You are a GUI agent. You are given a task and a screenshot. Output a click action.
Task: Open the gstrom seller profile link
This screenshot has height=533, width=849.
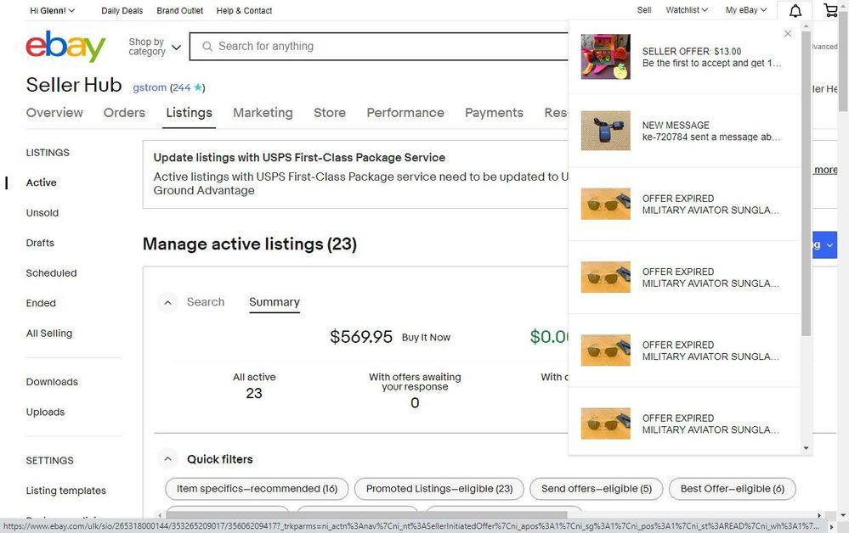[x=150, y=87]
